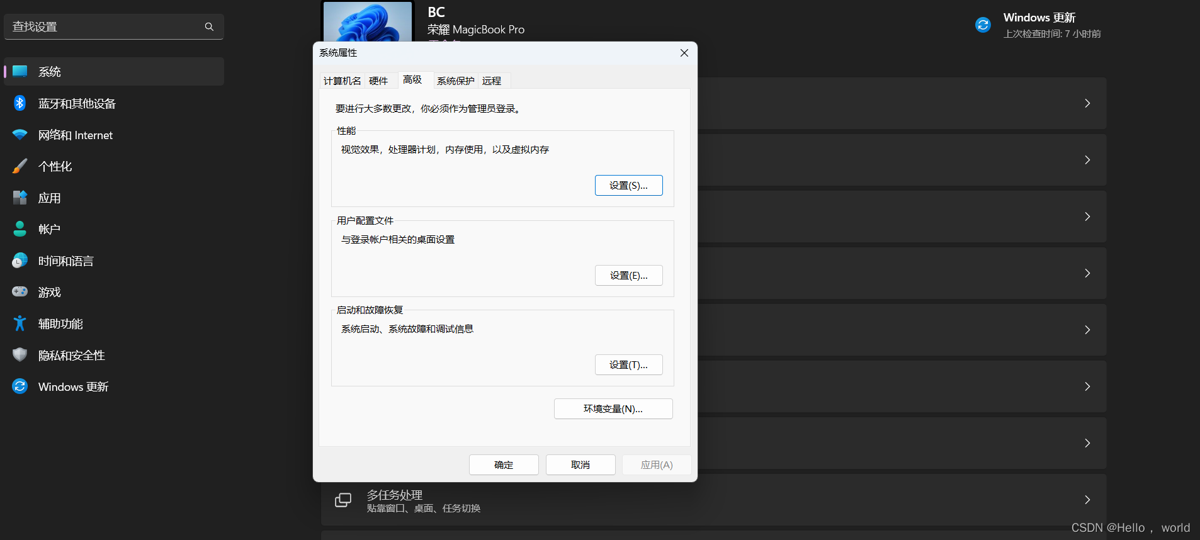Click the 取消 button
The image size is (1200, 540).
pos(580,465)
